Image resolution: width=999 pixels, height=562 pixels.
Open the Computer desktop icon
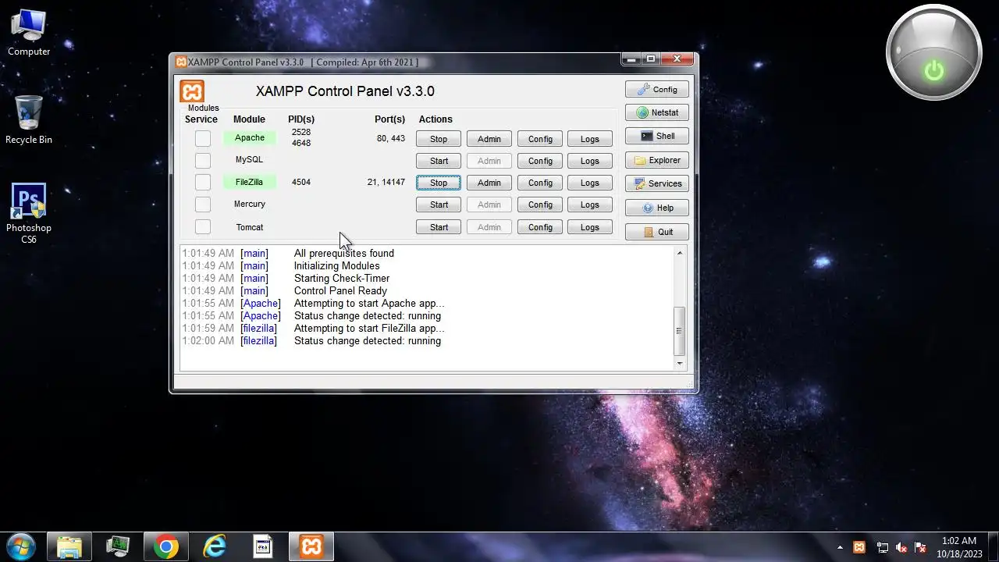[29, 33]
